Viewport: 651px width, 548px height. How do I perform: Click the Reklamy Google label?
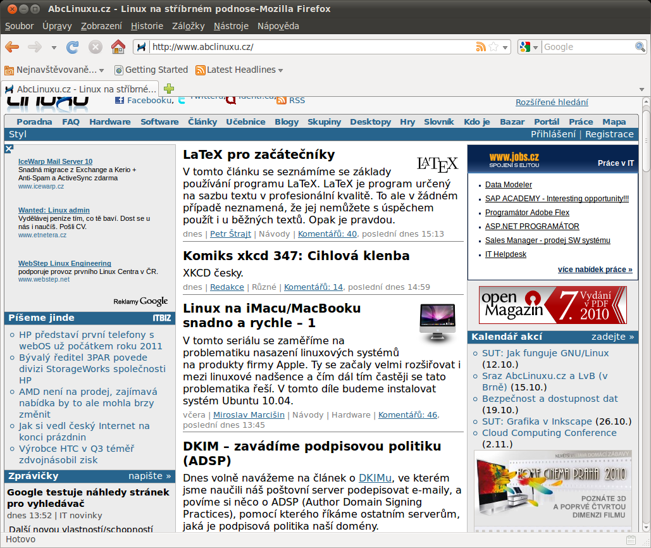[x=140, y=301]
